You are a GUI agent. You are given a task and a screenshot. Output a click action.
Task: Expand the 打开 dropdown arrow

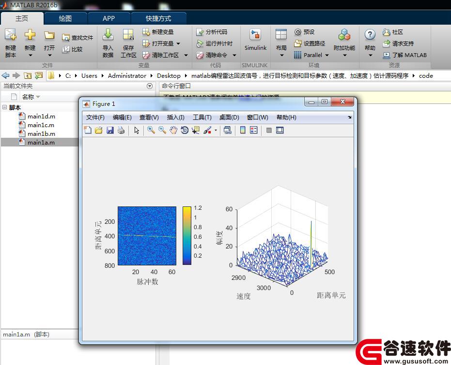pos(49,56)
